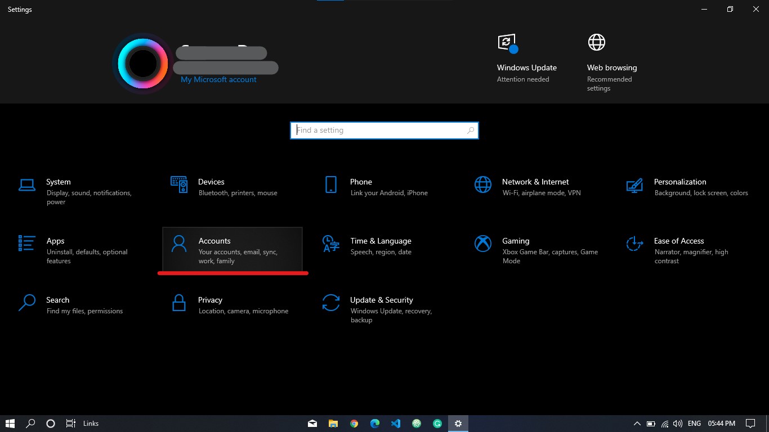Open Search settings magnifier icon

point(27,303)
